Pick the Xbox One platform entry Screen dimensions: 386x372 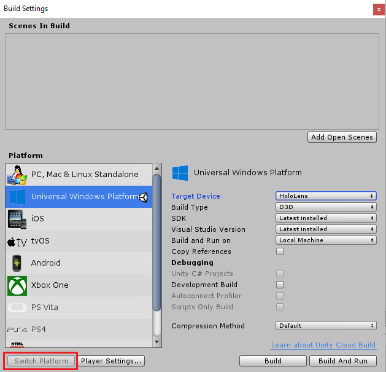pos(79,285)
